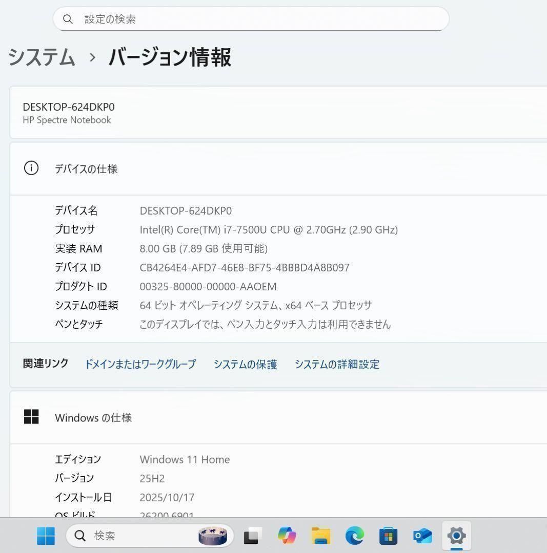Click the Windows logo beside Windows の仕様
The width and height of the screenshot is (547, 553).
[31, 417]
